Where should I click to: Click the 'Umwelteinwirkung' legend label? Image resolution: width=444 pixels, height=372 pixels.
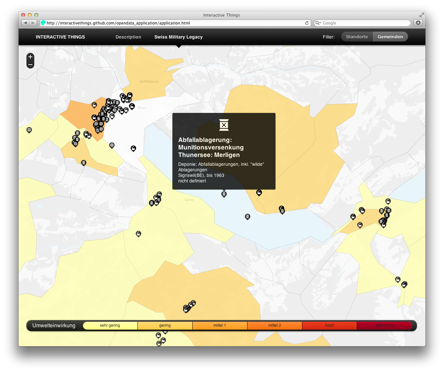click(54, 325)
